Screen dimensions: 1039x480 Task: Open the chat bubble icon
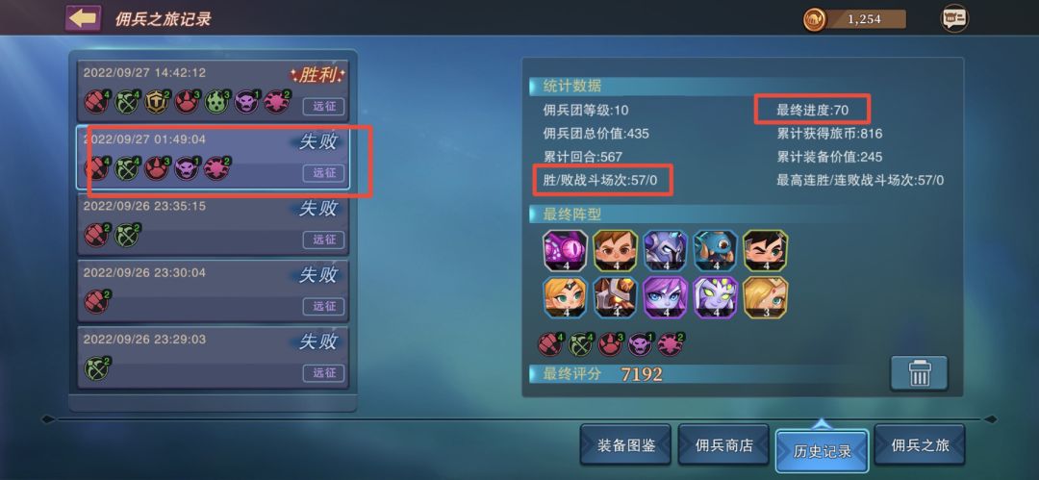(x=954, y=18)
